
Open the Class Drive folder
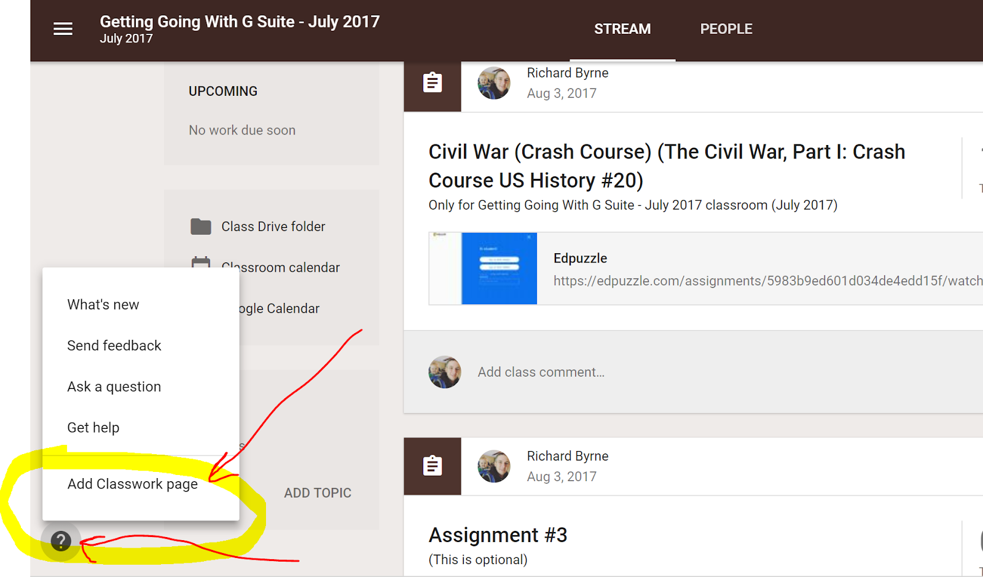tap(273, 226)
